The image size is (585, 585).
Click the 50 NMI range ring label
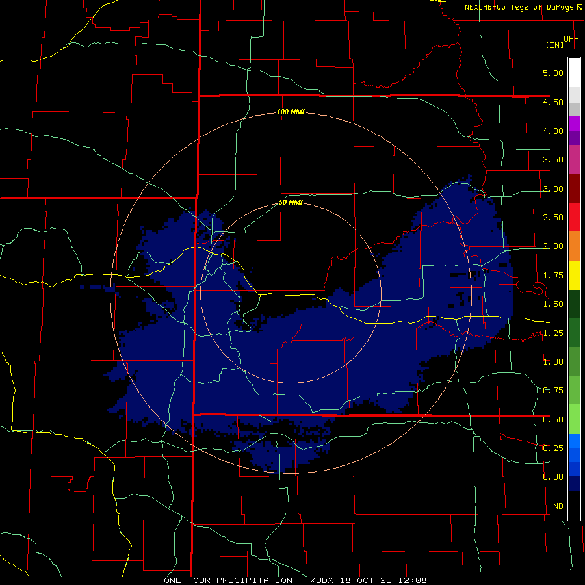291,203
